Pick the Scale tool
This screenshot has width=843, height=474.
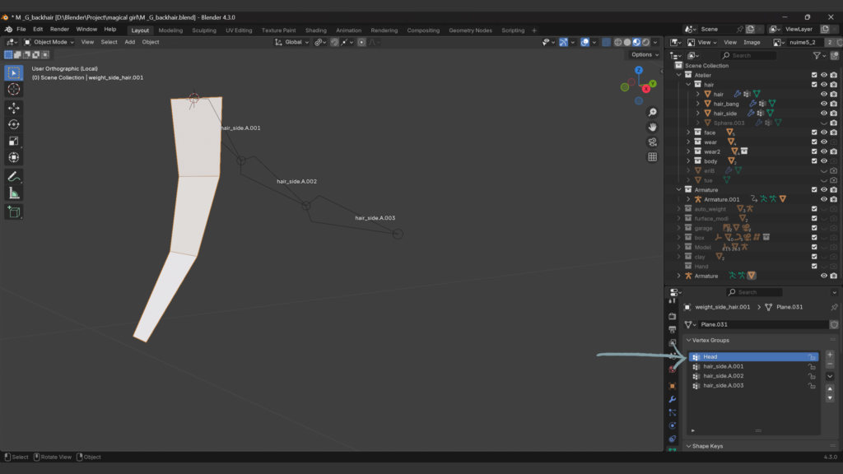tap(14, 141)
